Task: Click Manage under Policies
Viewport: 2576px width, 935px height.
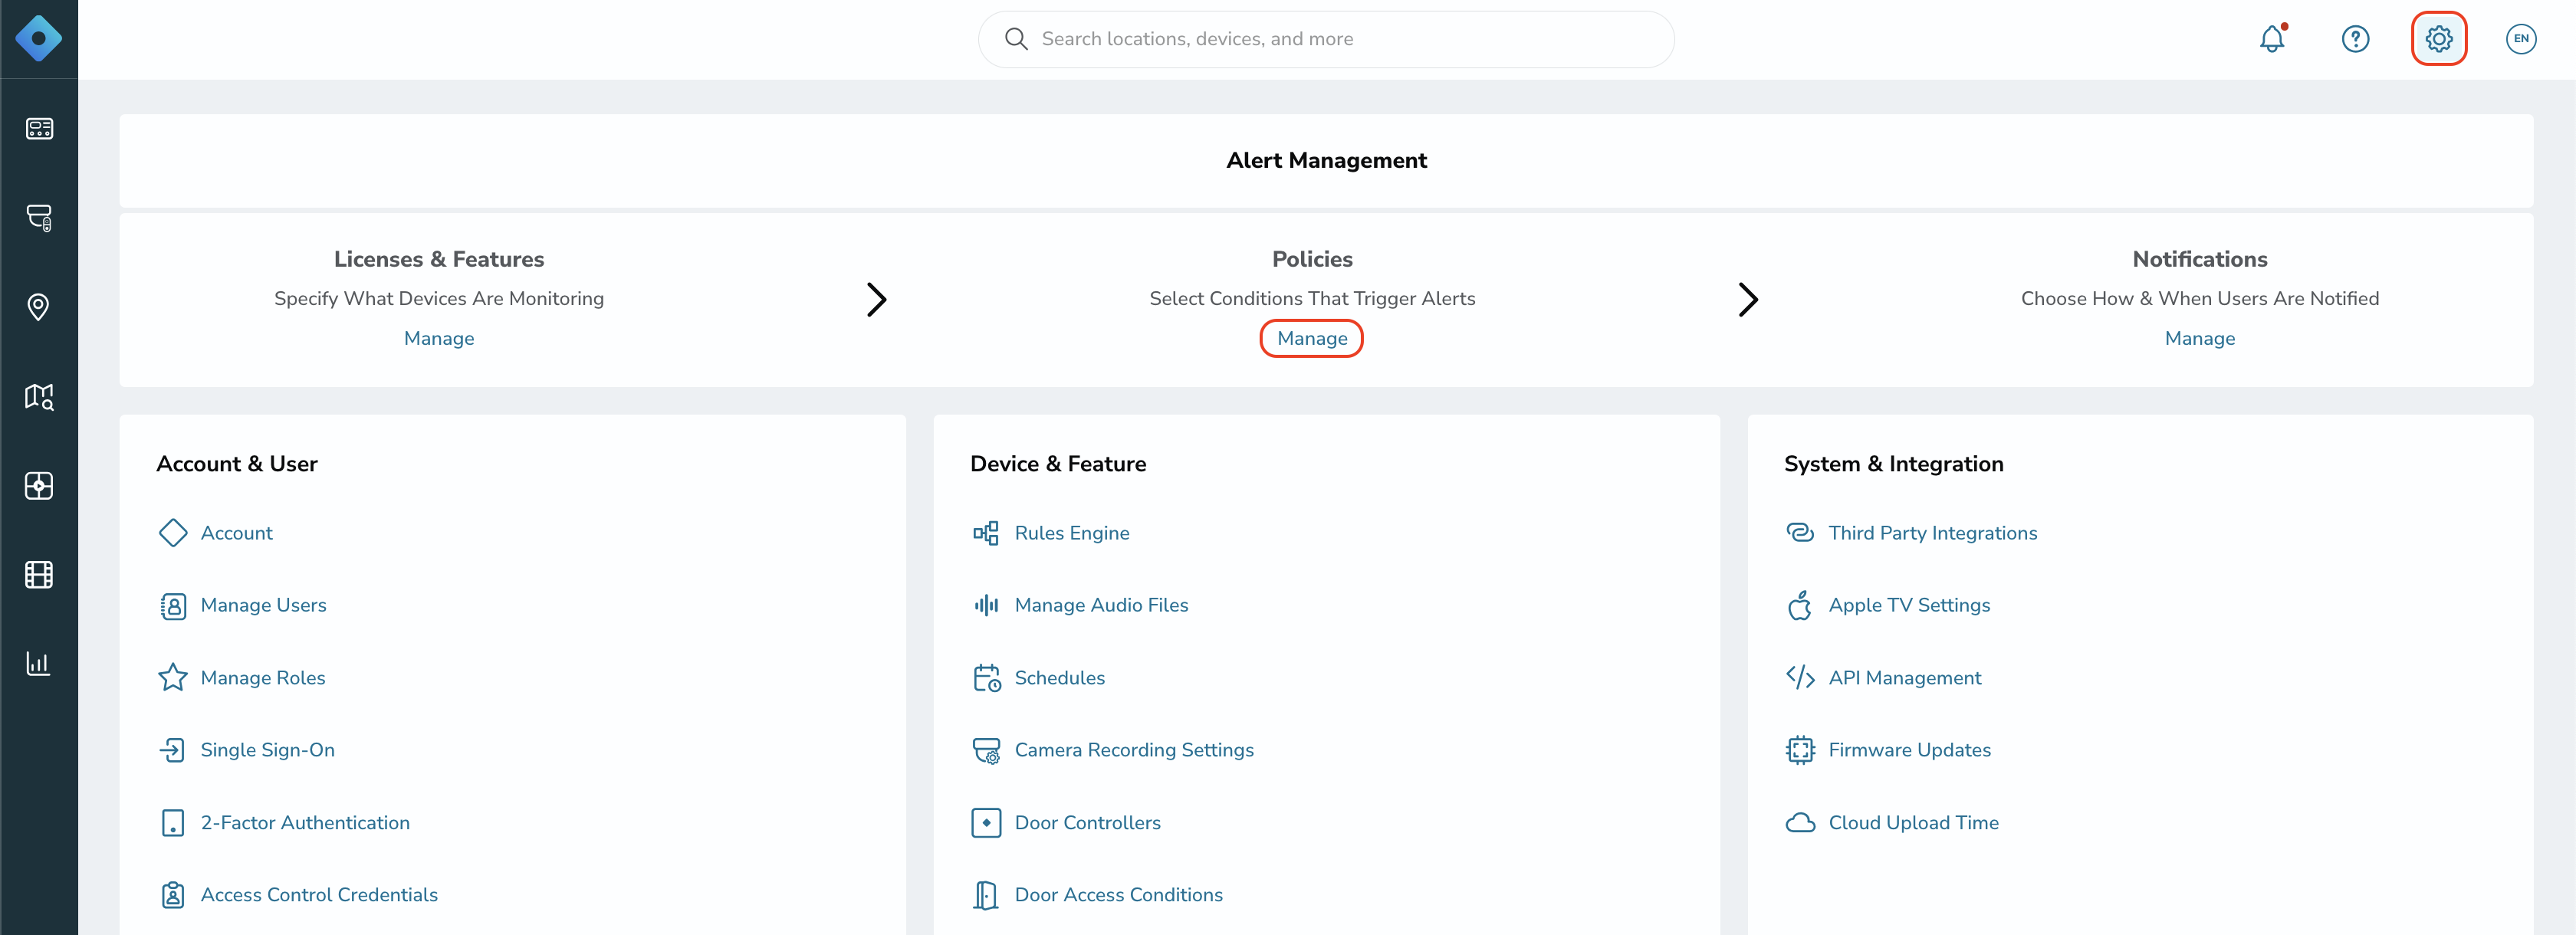Action: click(x=1312, y=338)
